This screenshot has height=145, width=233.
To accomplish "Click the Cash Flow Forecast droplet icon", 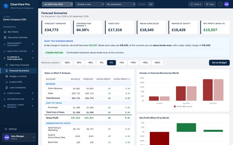I will point(7,65).
